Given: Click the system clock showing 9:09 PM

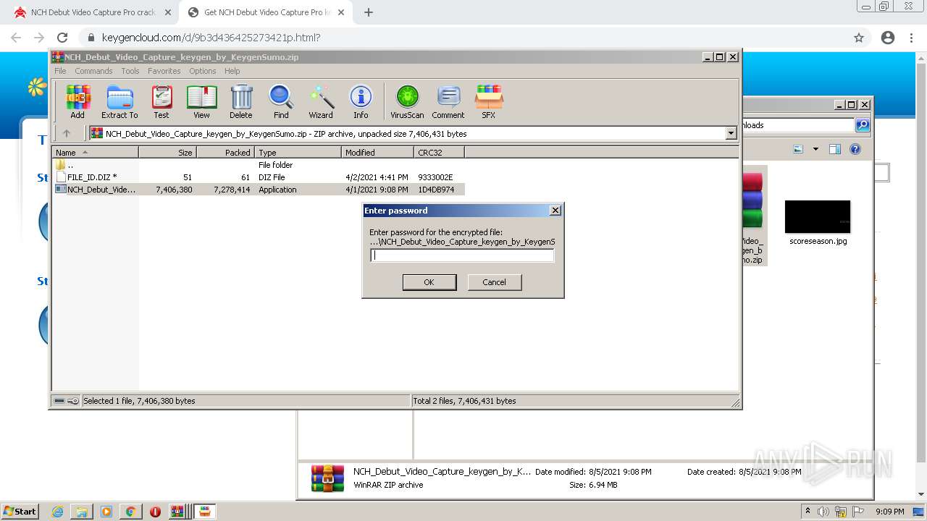Looking at the screenshot, I should point(889,512).
